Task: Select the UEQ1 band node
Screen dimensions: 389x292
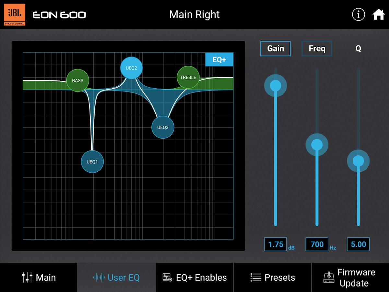Action: tap(92, 162)
